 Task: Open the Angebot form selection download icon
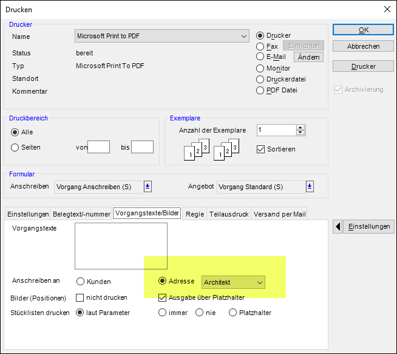tap(310, 187)
